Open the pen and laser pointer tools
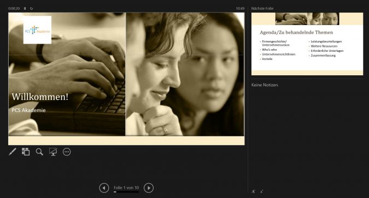Image resolution: width=369 pixels, height=198 pixels. 13,152
